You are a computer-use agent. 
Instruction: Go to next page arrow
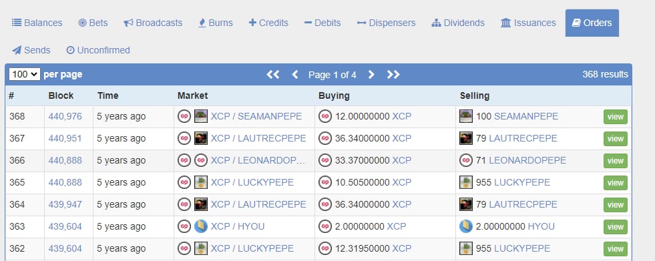tap(371, 74)
